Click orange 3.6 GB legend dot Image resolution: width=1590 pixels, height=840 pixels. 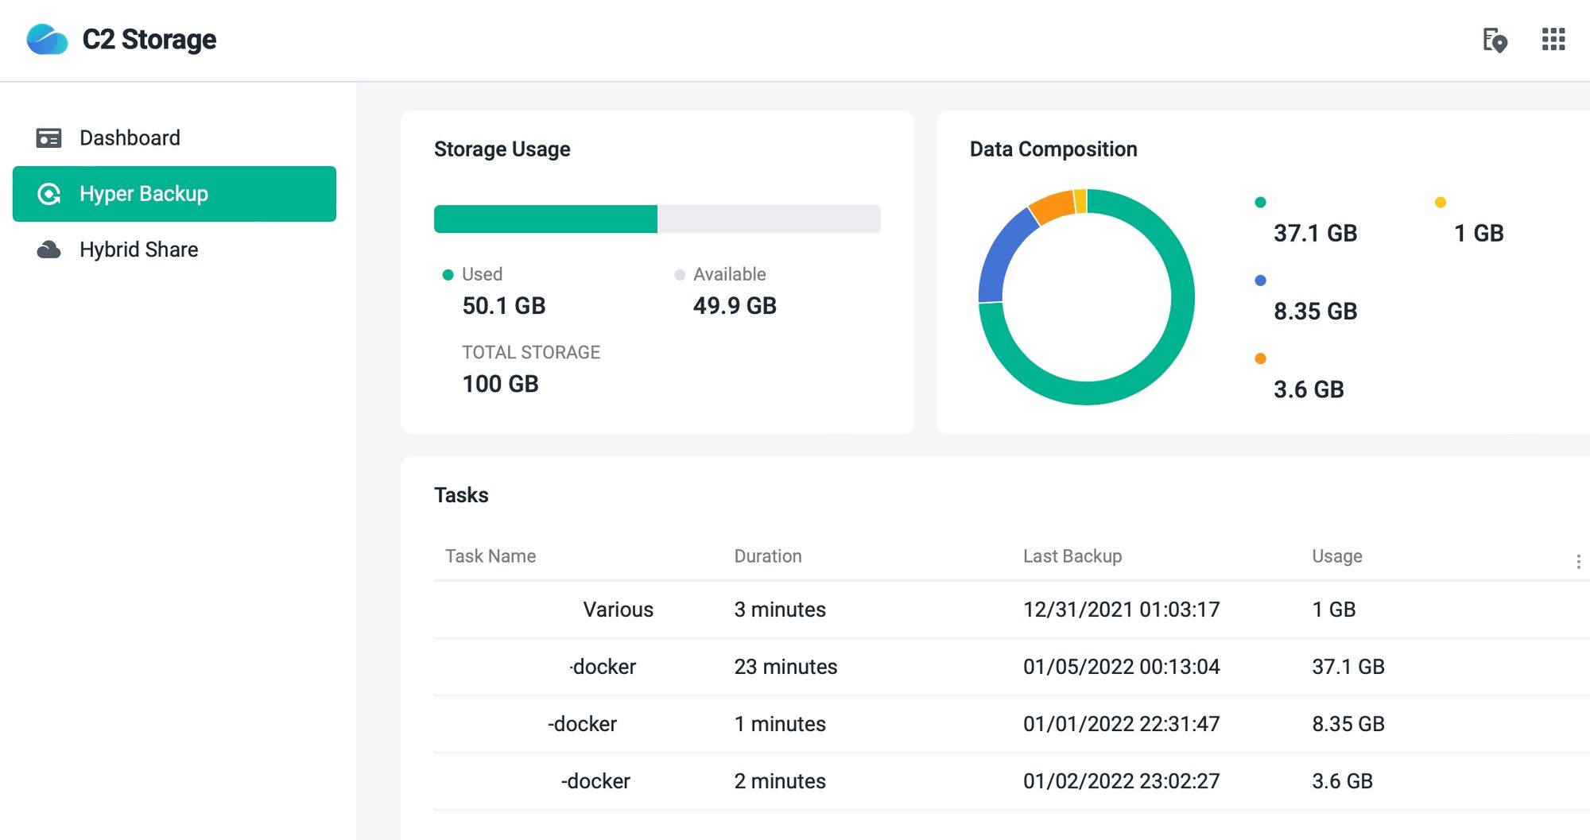pyautogui.click(x=1260, y=358)
